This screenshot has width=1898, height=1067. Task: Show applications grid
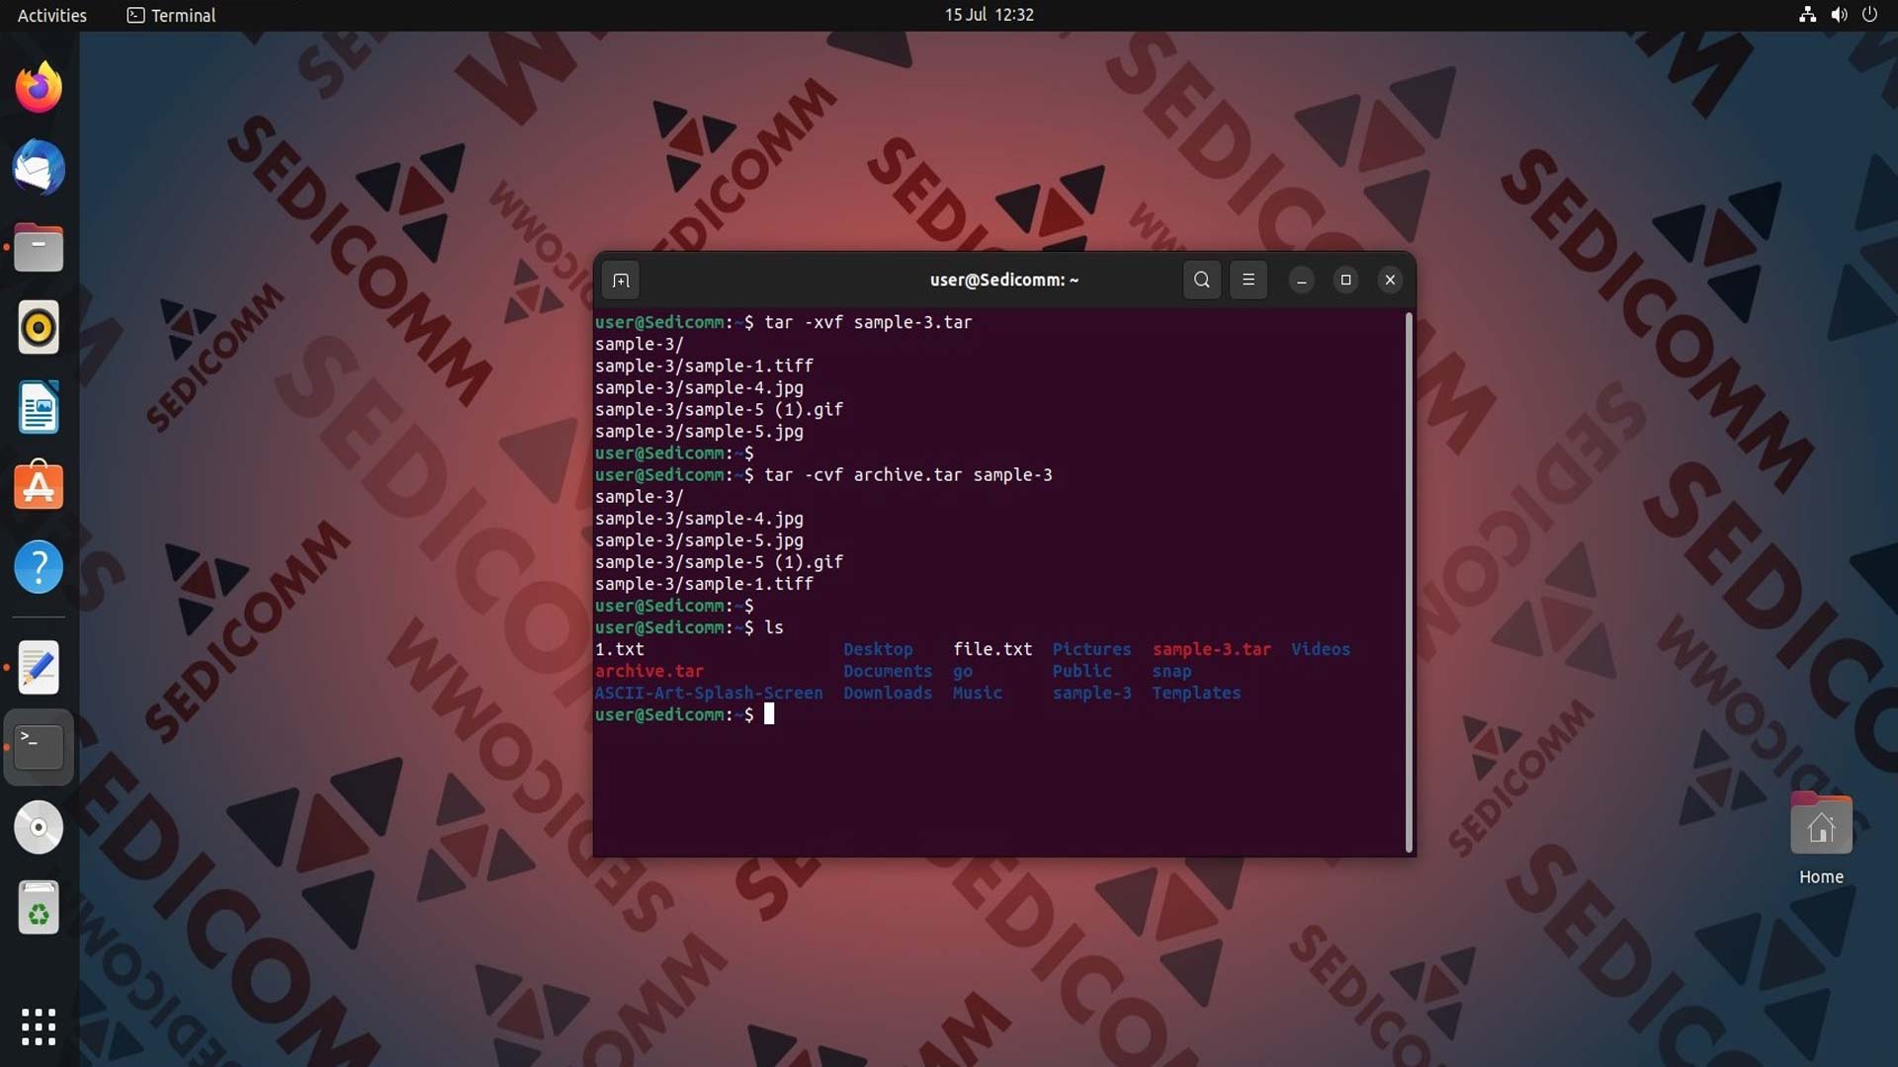pyautogui.click(x=39, y=1026)
